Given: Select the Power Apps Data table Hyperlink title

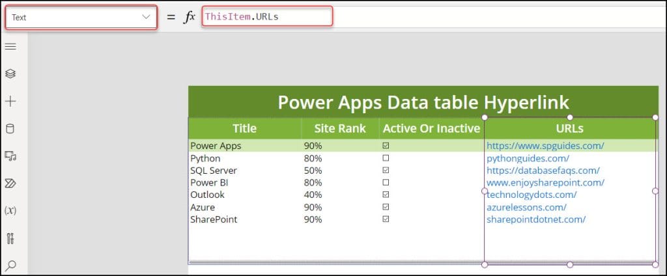Looking at the screenshot, I should pyautogui.click(x=423, y=102).
